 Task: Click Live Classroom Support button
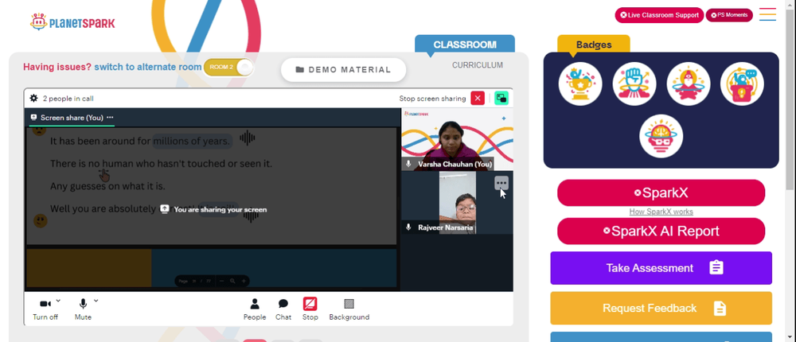[659, 15]
